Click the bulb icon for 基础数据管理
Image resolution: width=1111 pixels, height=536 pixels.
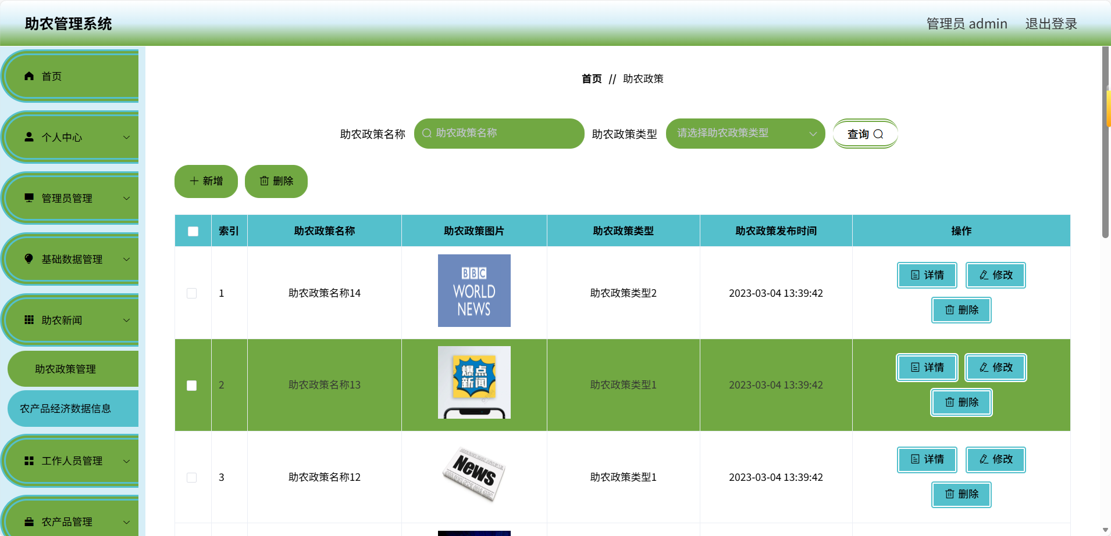coord(29,259)
